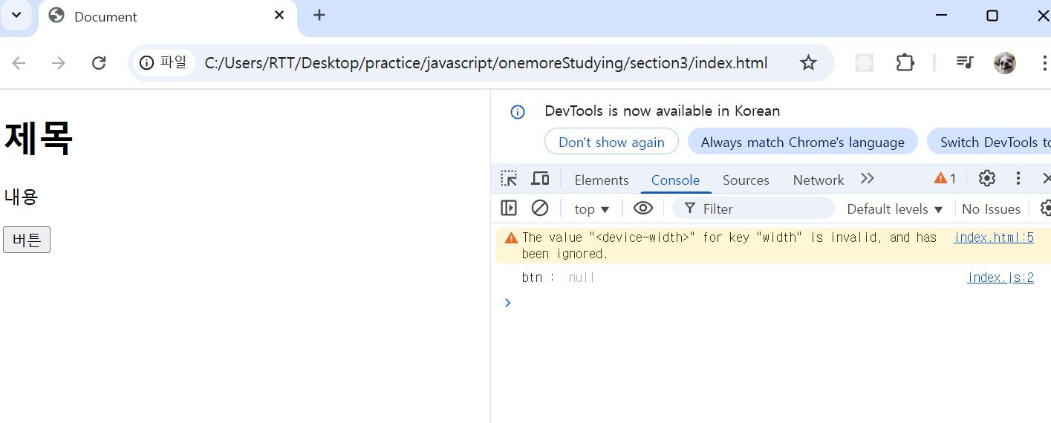Open live expression with eye icon
1051x423 pixels.
point(643,209)
